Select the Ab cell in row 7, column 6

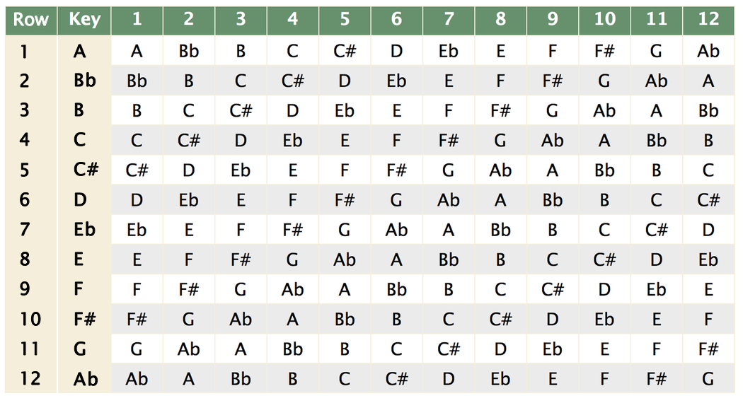coord(396,230)
